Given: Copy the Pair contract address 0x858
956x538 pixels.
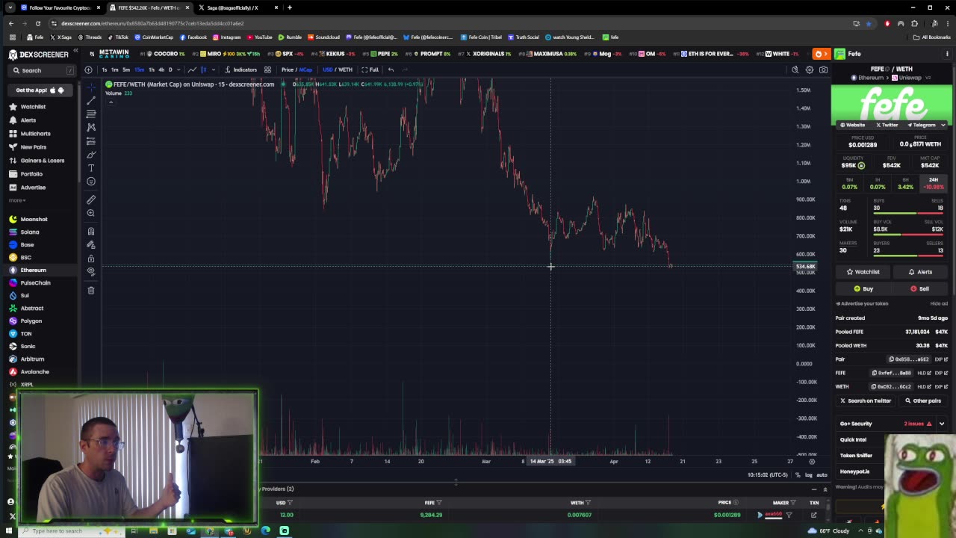Looking at the screenshot, I should (x=910, y=359).
